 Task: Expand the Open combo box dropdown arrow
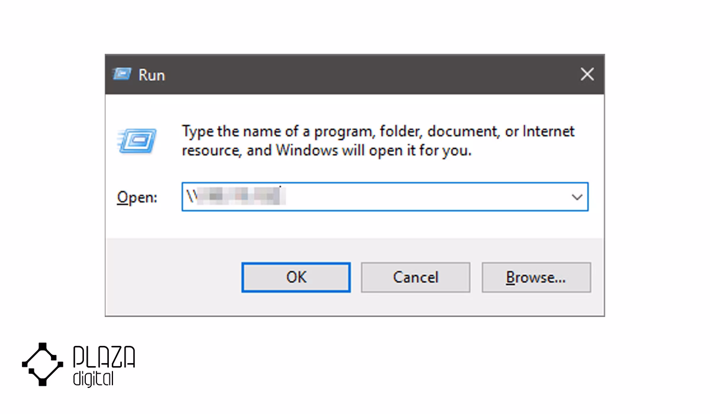coord(577,198)
